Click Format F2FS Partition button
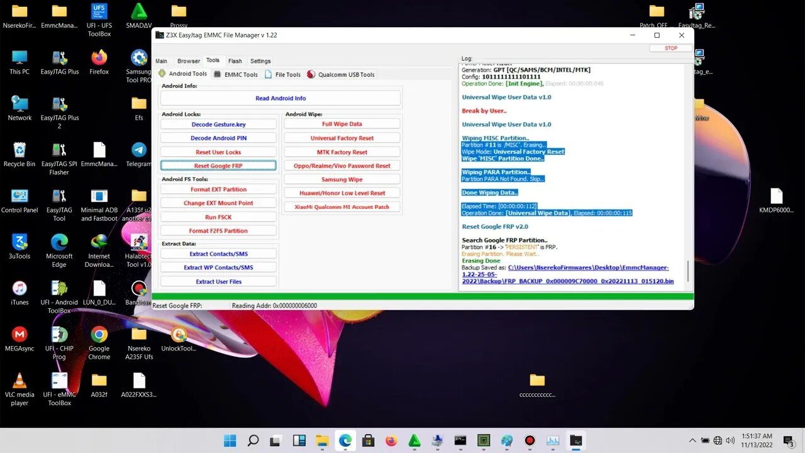Image resolution: width=805 pixels, height=453 pixels. (218, 231)
